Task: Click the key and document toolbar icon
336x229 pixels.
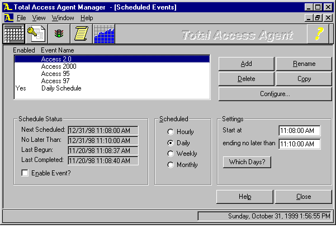Action: point(36,34)
